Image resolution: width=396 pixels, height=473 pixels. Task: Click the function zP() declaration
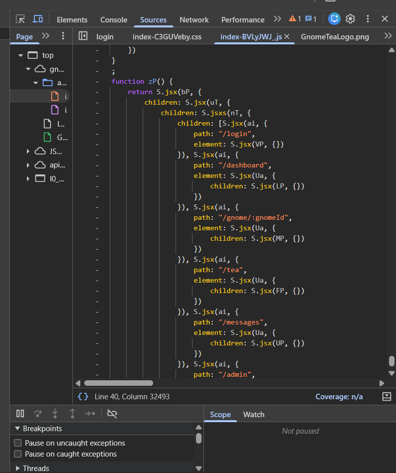click(142, 81)
